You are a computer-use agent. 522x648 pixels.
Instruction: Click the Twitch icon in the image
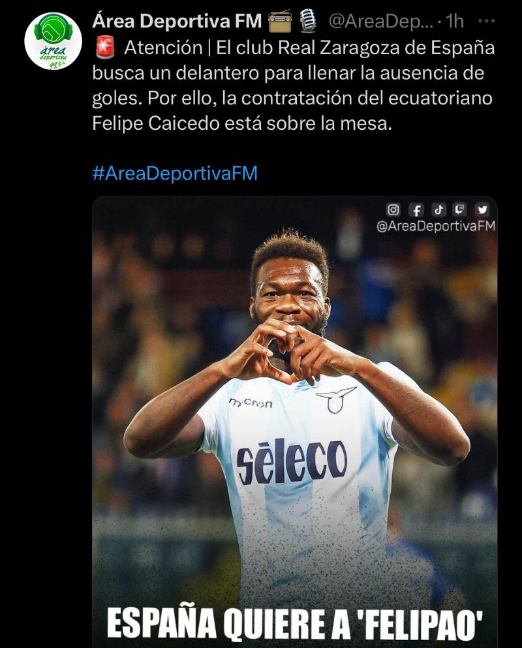coord(459,209)
